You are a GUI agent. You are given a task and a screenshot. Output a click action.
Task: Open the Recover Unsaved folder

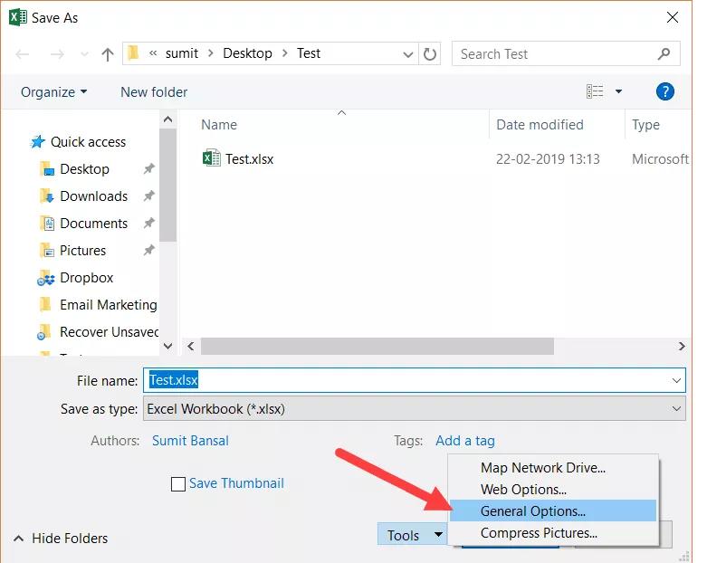pyautogui.click(x=110, y=332)
